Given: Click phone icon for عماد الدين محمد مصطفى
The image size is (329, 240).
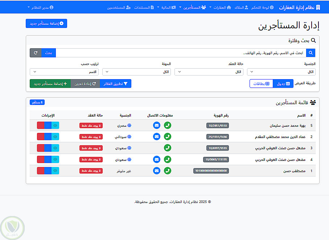Looking at the screenshot, I should tap(168, 137).
